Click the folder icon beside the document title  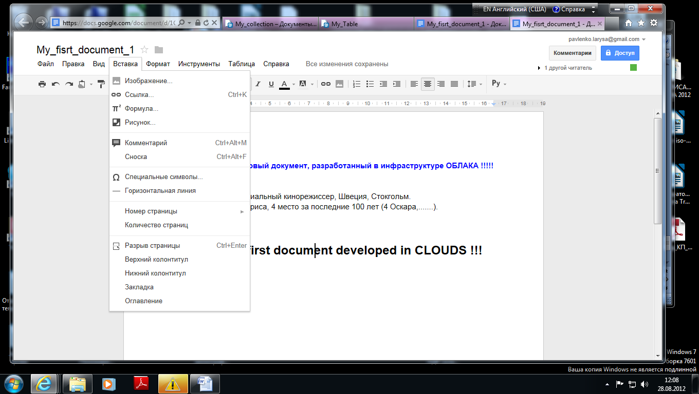pos(159,50)
